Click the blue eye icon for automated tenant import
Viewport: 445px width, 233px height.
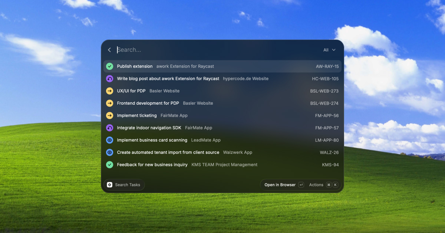[x=109, y=152]
